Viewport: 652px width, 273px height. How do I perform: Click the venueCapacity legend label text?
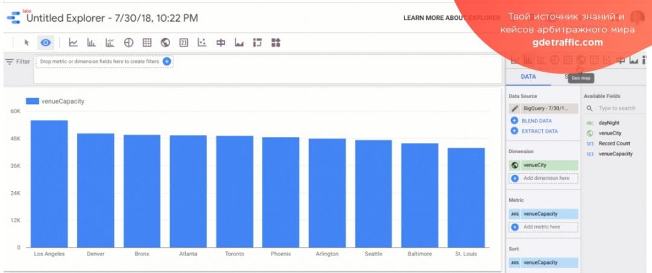coord(63,101)
